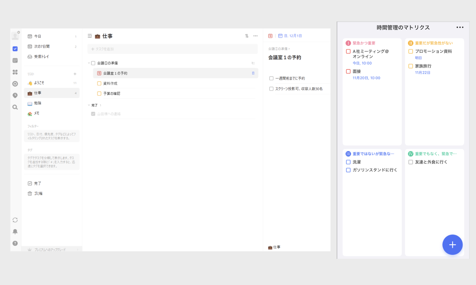476x285 pixels.
Task: Open the three-dot menu in matrix header
Action: pos(460,28)
